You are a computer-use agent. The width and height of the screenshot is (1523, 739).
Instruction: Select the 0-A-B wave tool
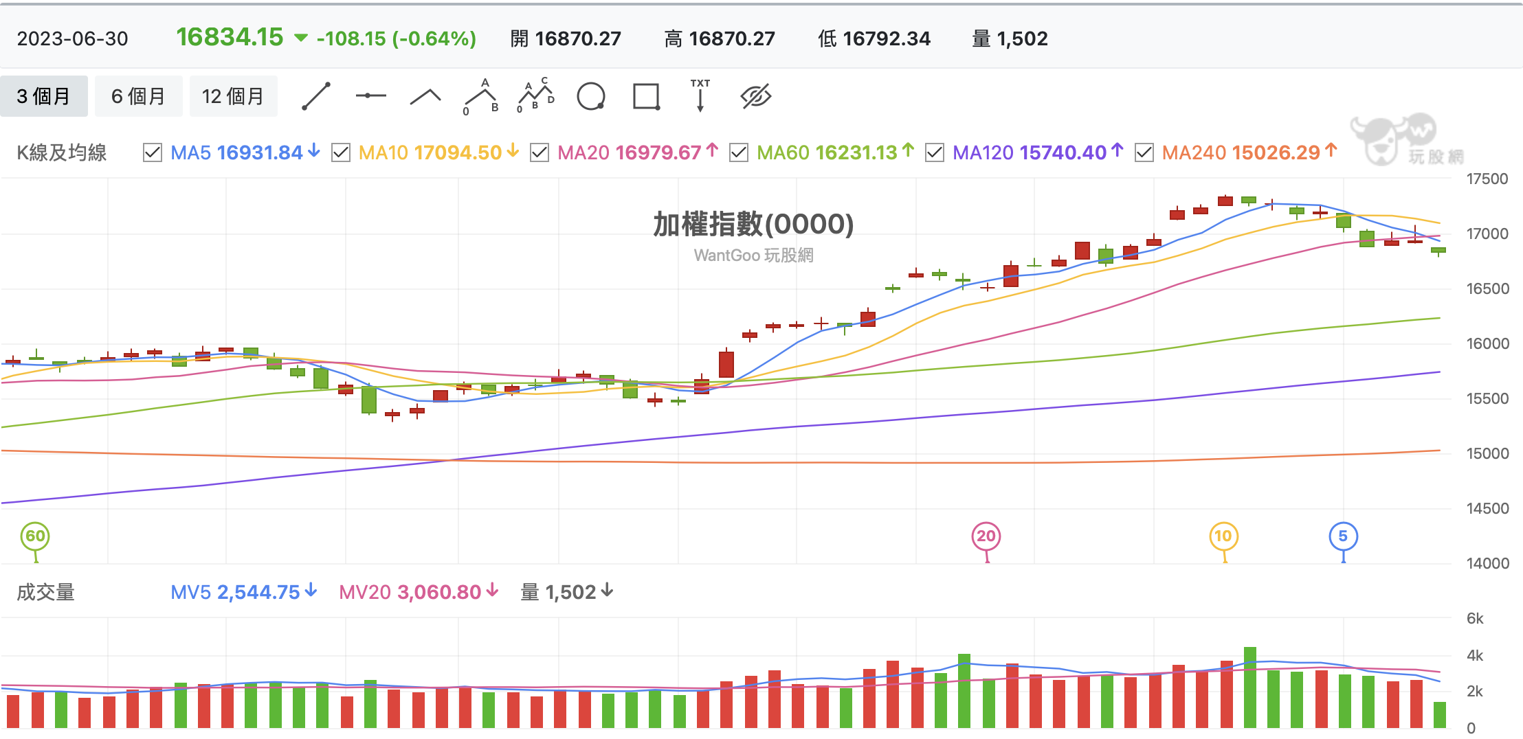[481, 96]
